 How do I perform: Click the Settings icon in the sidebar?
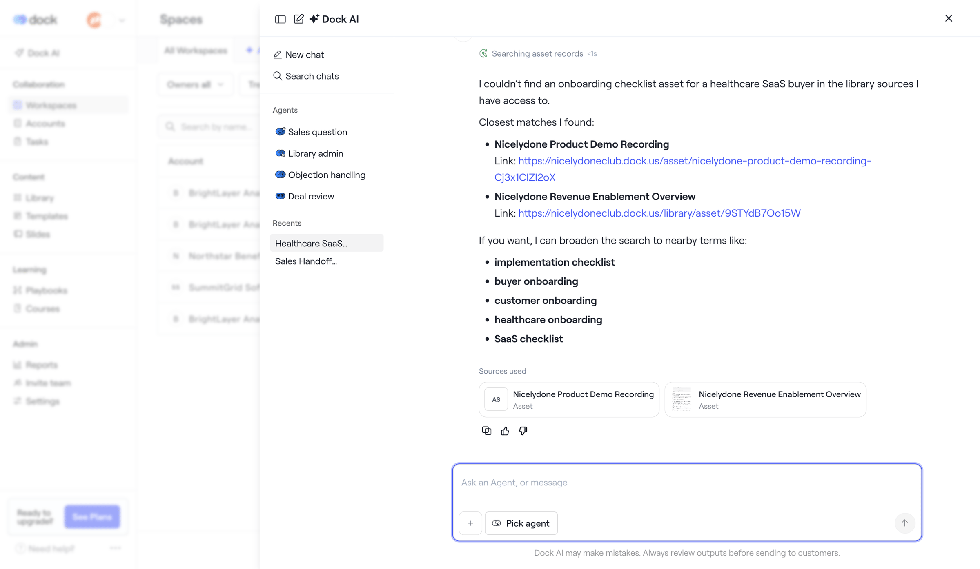point(17,401)
